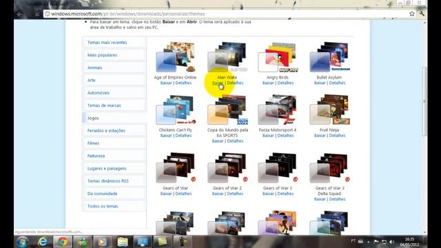Click the Fruit Ninja theme thumbnail
441x248 pixels.
click(329, 110)
